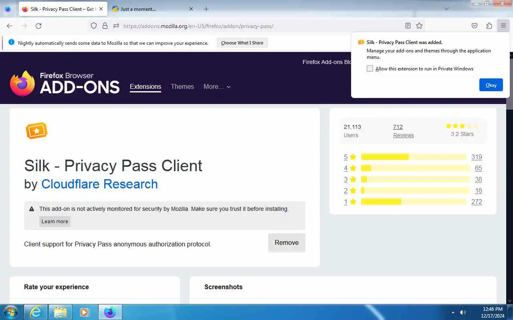Click the Firefox View icon in tab bar
This screenshot has height=320, width=513.
[8, 9]
